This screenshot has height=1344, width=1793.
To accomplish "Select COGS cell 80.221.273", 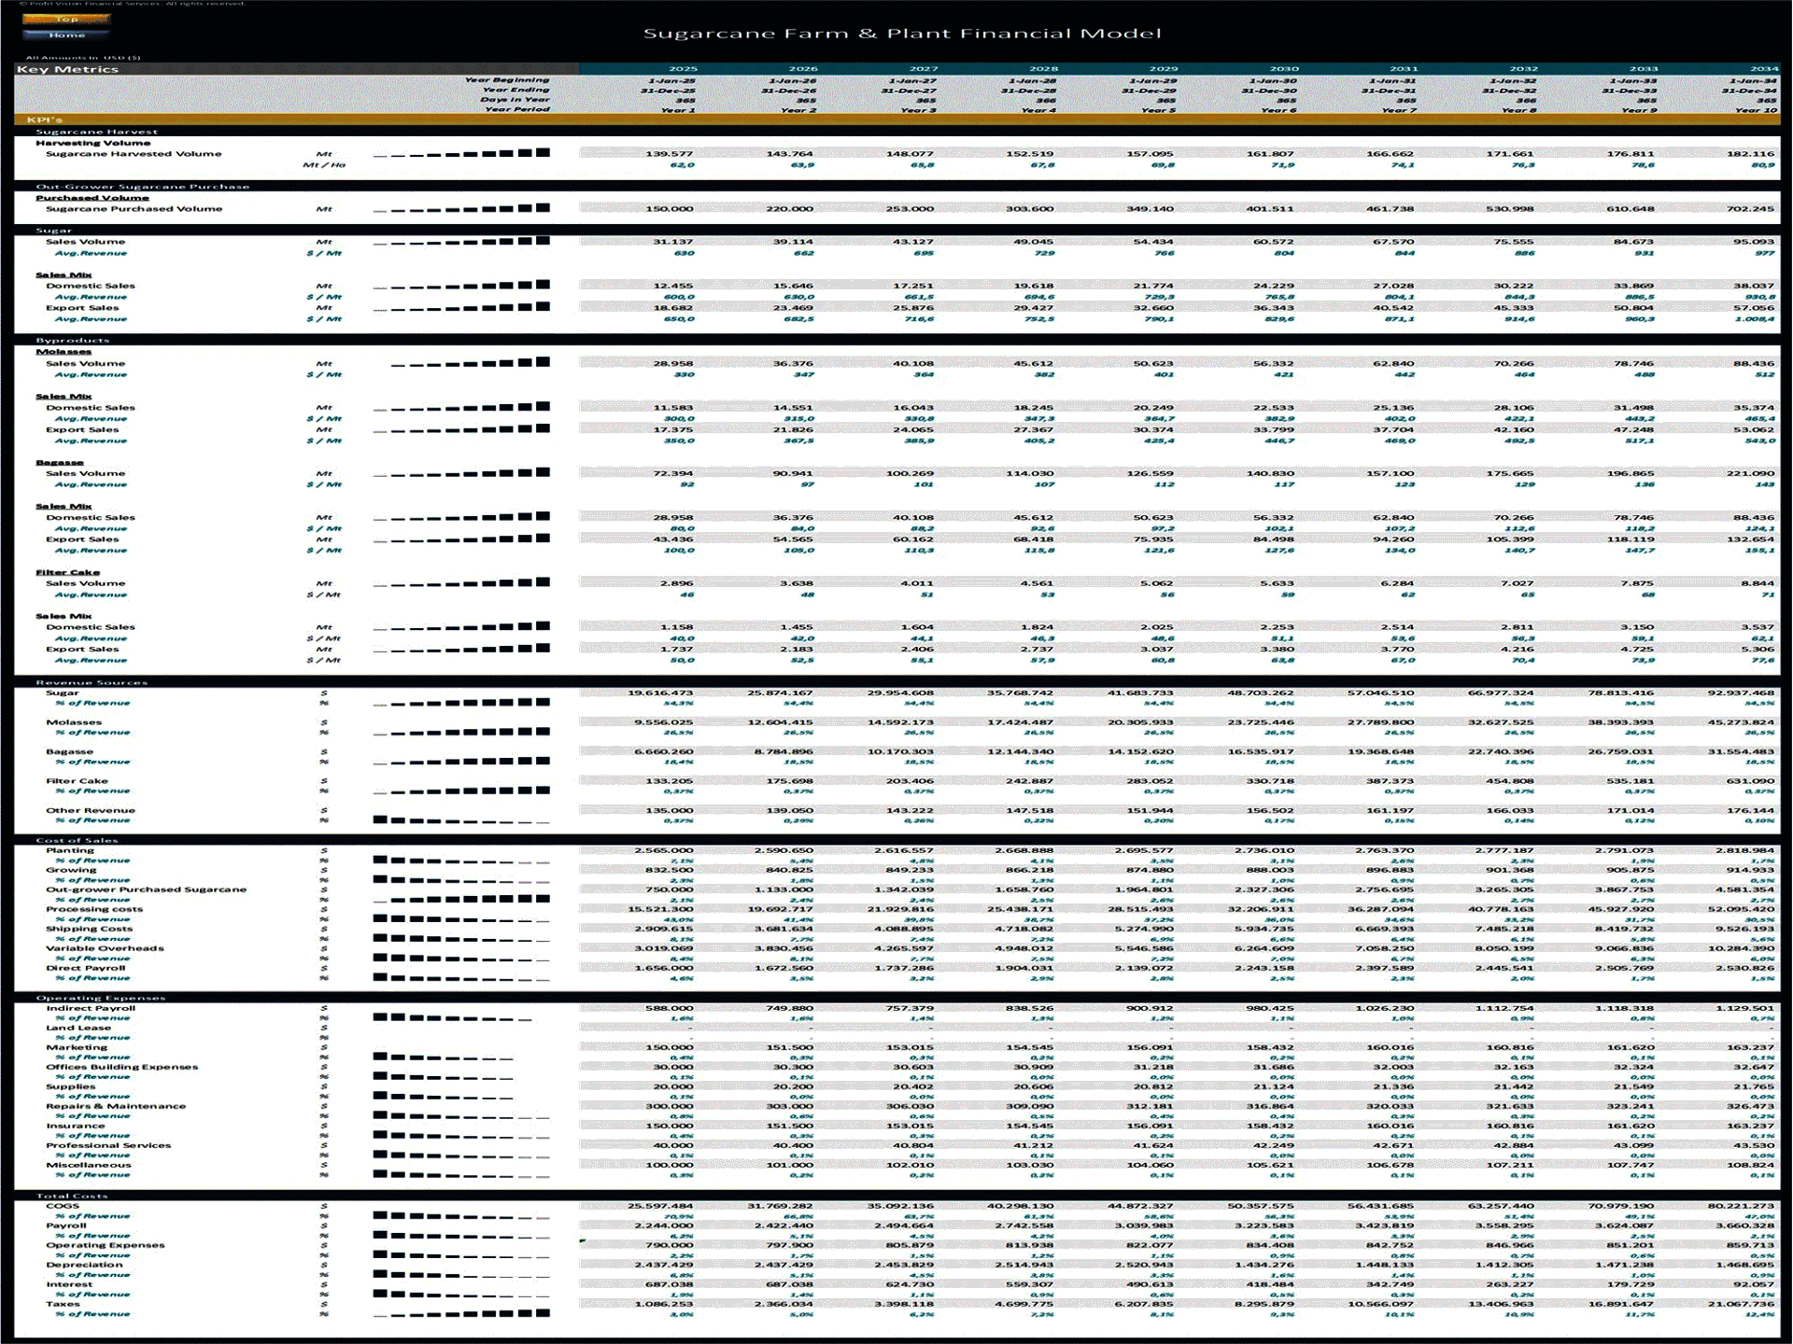I will pos(1742,1206).
